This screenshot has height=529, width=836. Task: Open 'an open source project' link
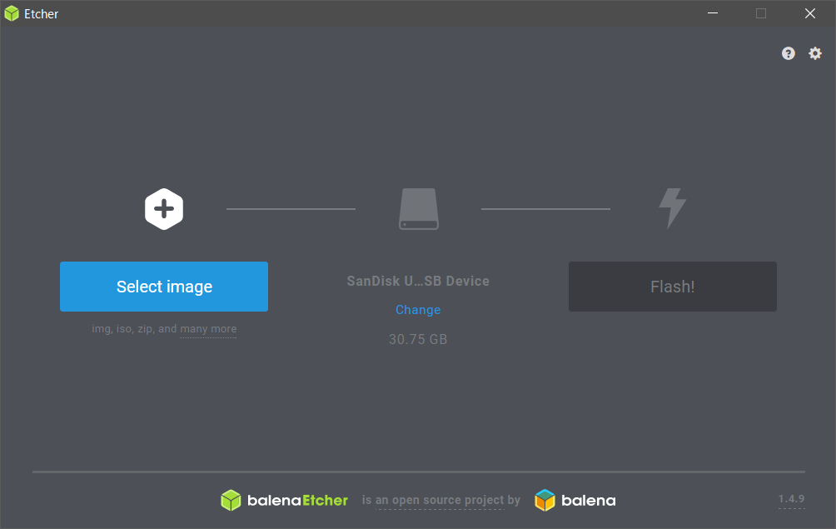click(440, 500)
